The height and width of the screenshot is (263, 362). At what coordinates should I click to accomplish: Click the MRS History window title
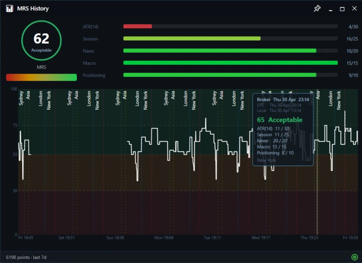(x=33, y=9)
